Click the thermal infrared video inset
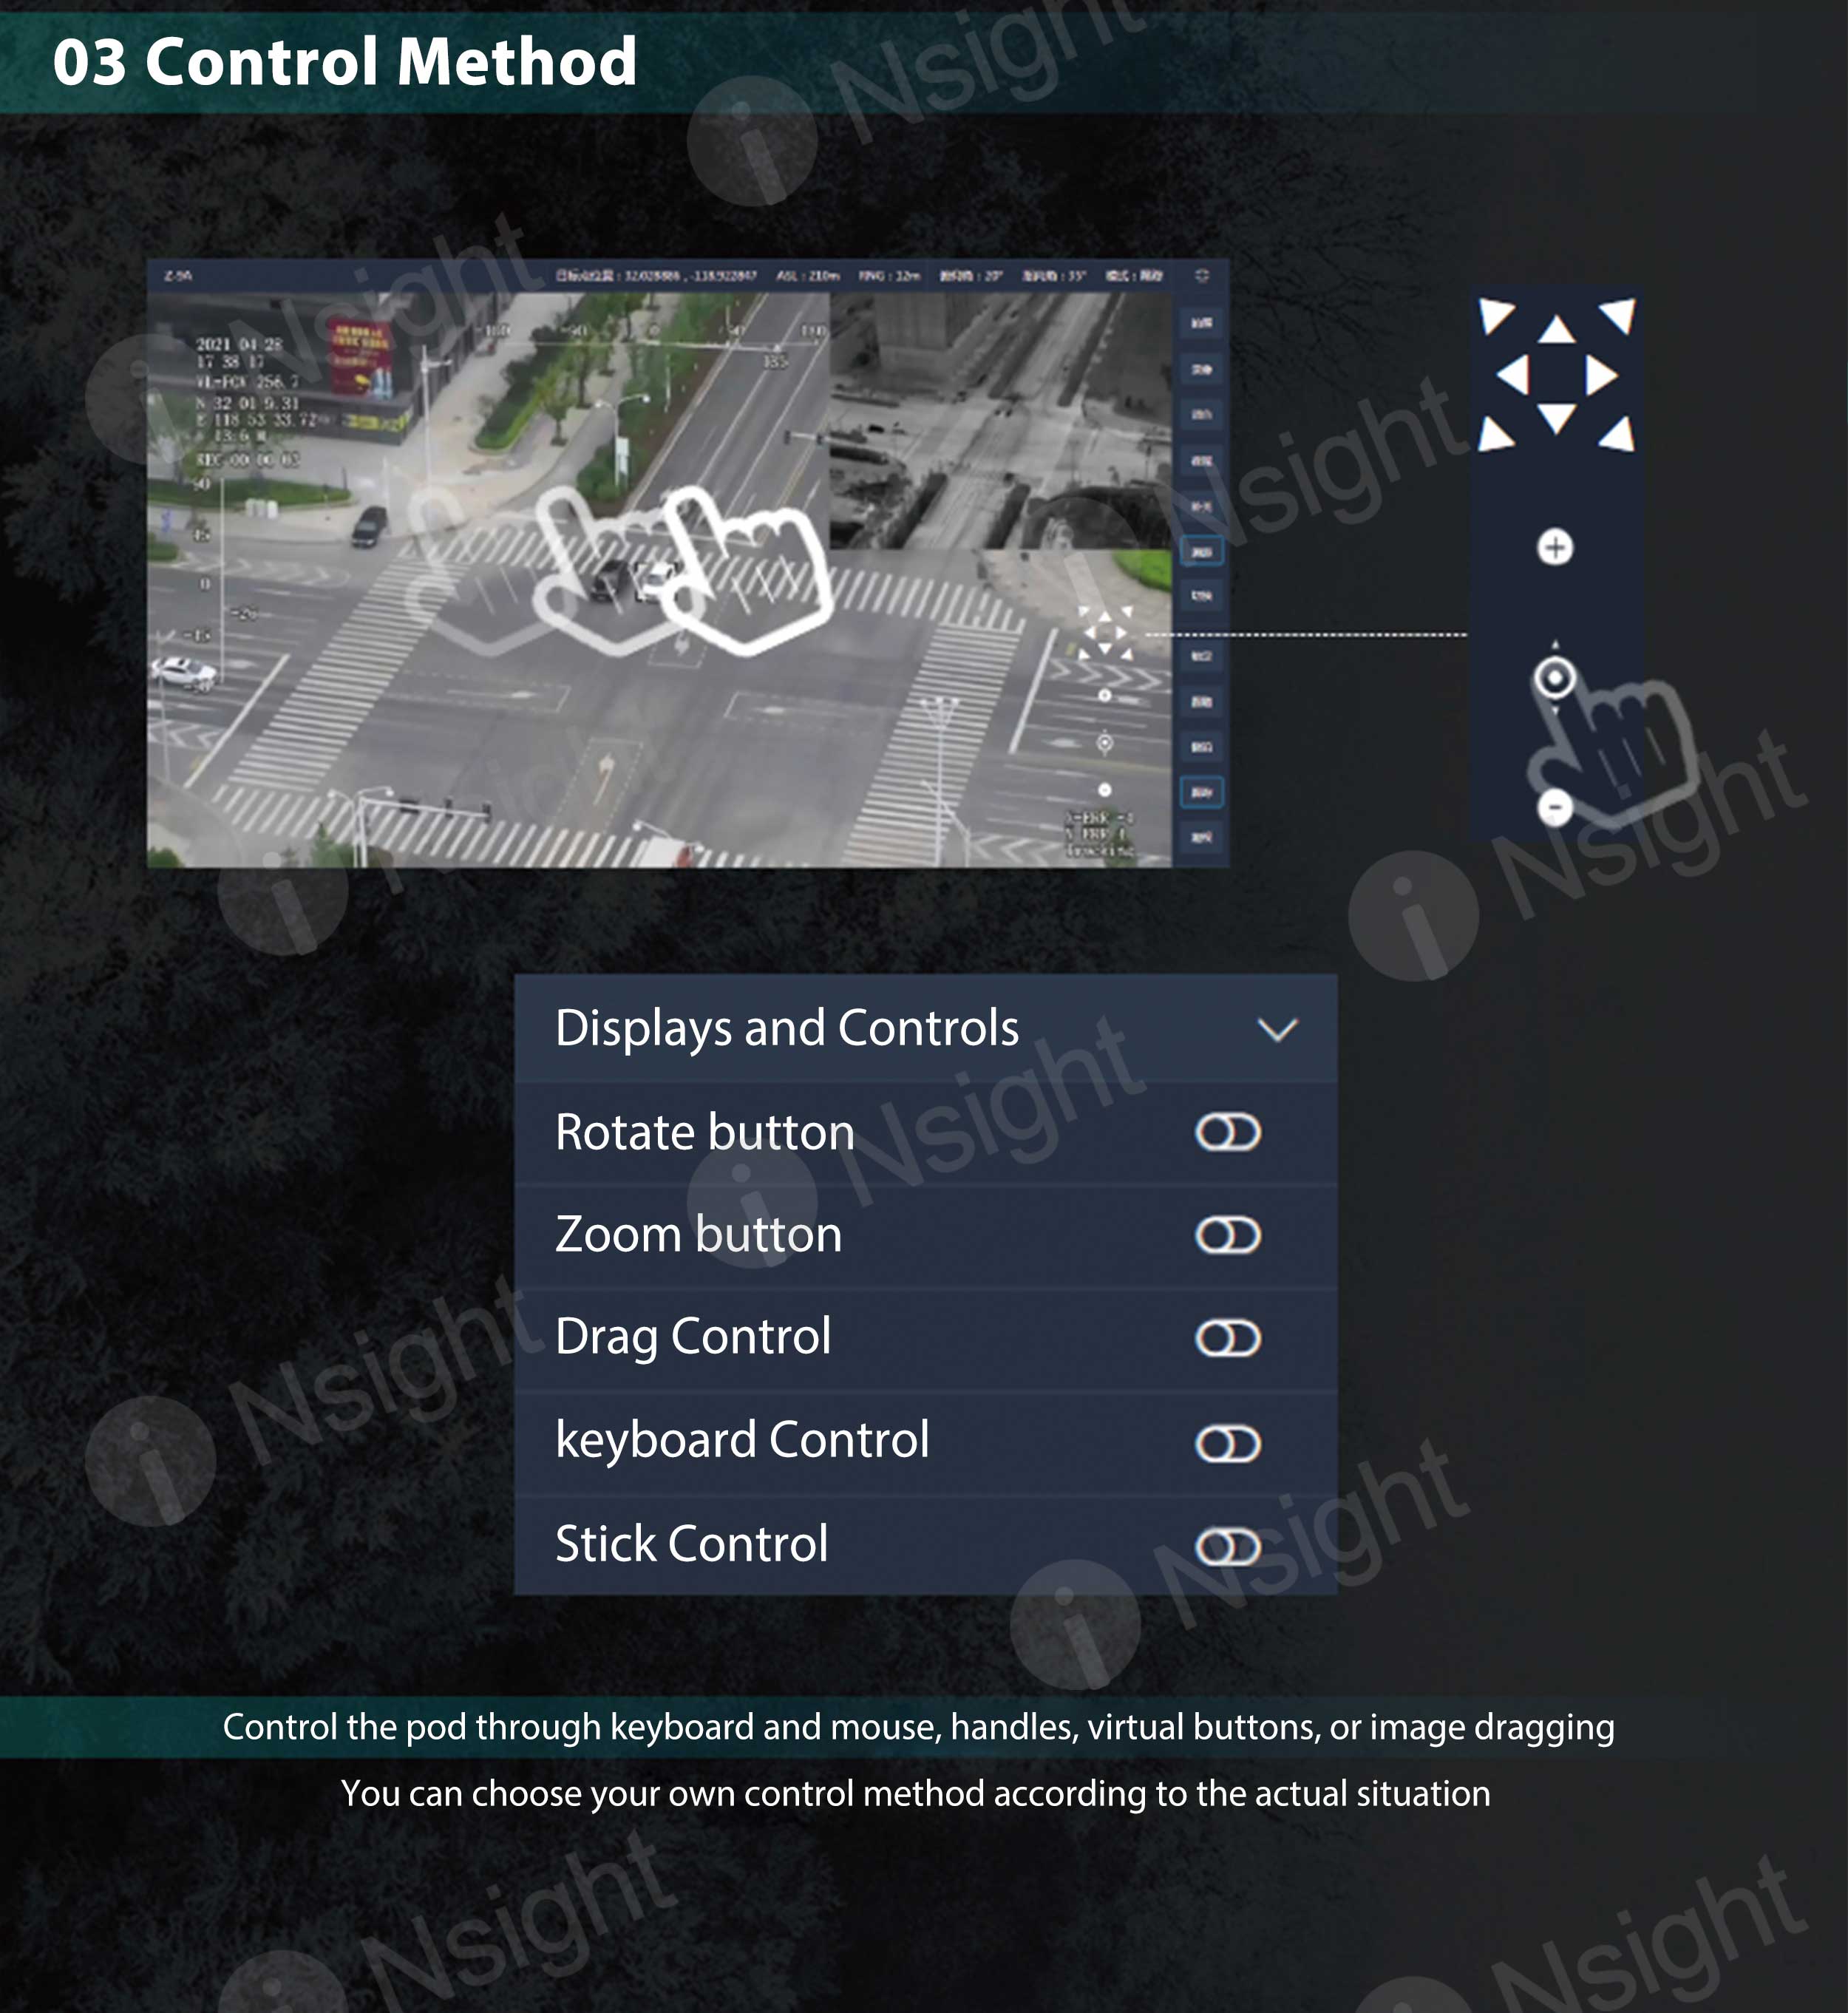Screen dimensions: 1848x2013 coord(1000,420)
